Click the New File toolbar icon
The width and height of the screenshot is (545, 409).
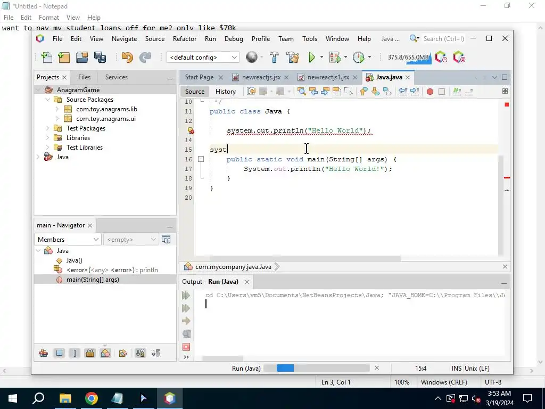tap(47, 58)
